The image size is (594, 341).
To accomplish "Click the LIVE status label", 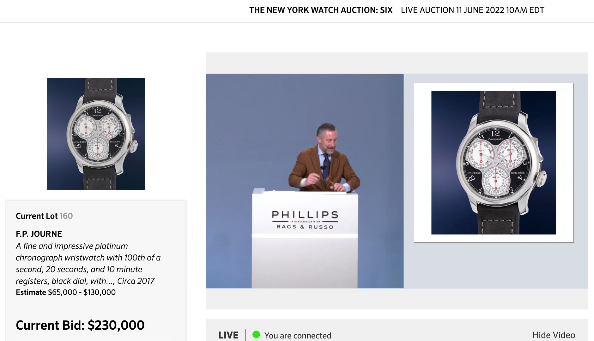I will pyautogui.click(x=228, y=335).
